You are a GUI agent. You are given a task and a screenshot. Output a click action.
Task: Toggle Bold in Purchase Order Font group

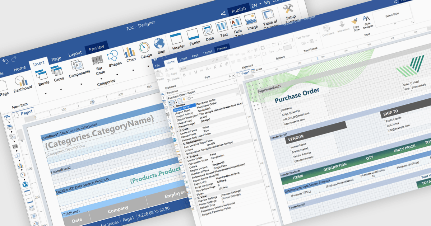(184, 75)
